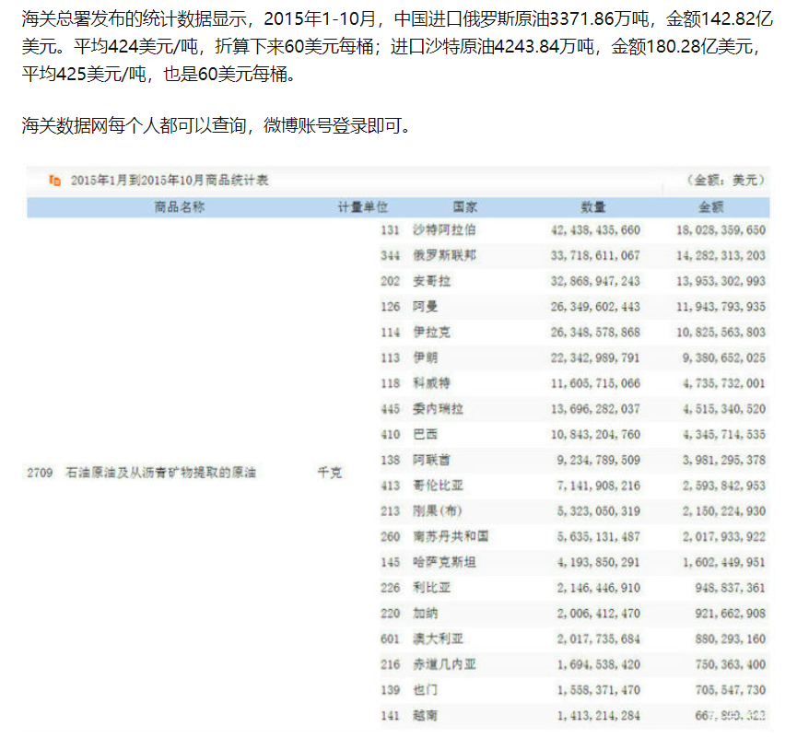Screen dimensions: 797x738
Task: Select the country cell 阿联酋
Action: coord(431,460)
